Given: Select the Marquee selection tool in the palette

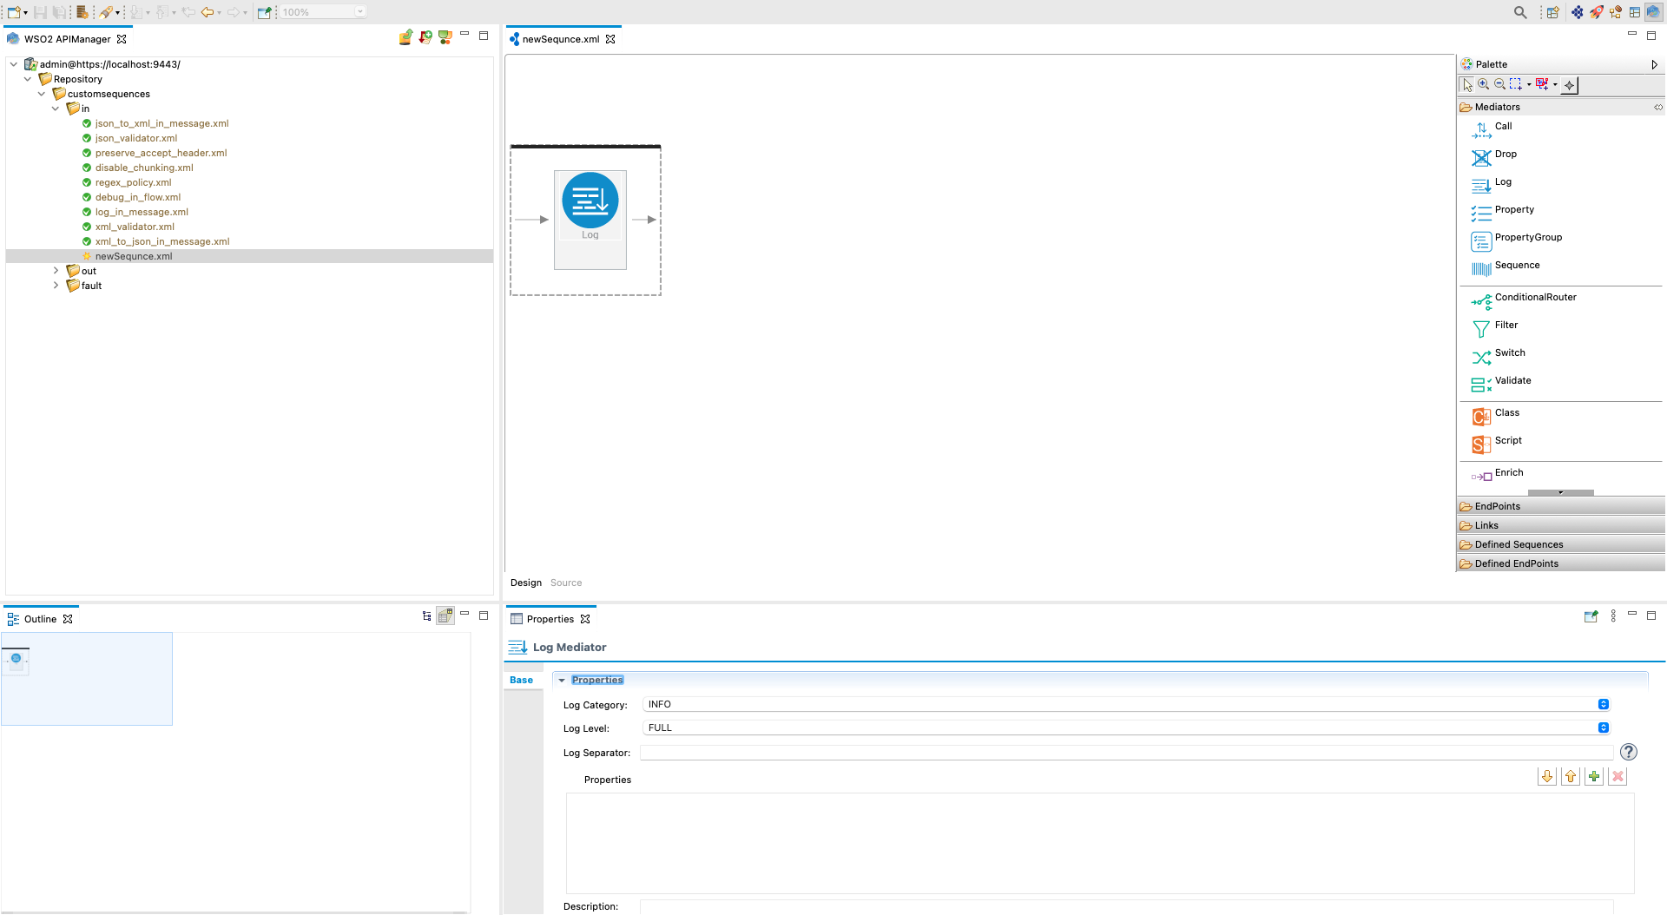Looking at the screenshot, I should pos(1515,84).
